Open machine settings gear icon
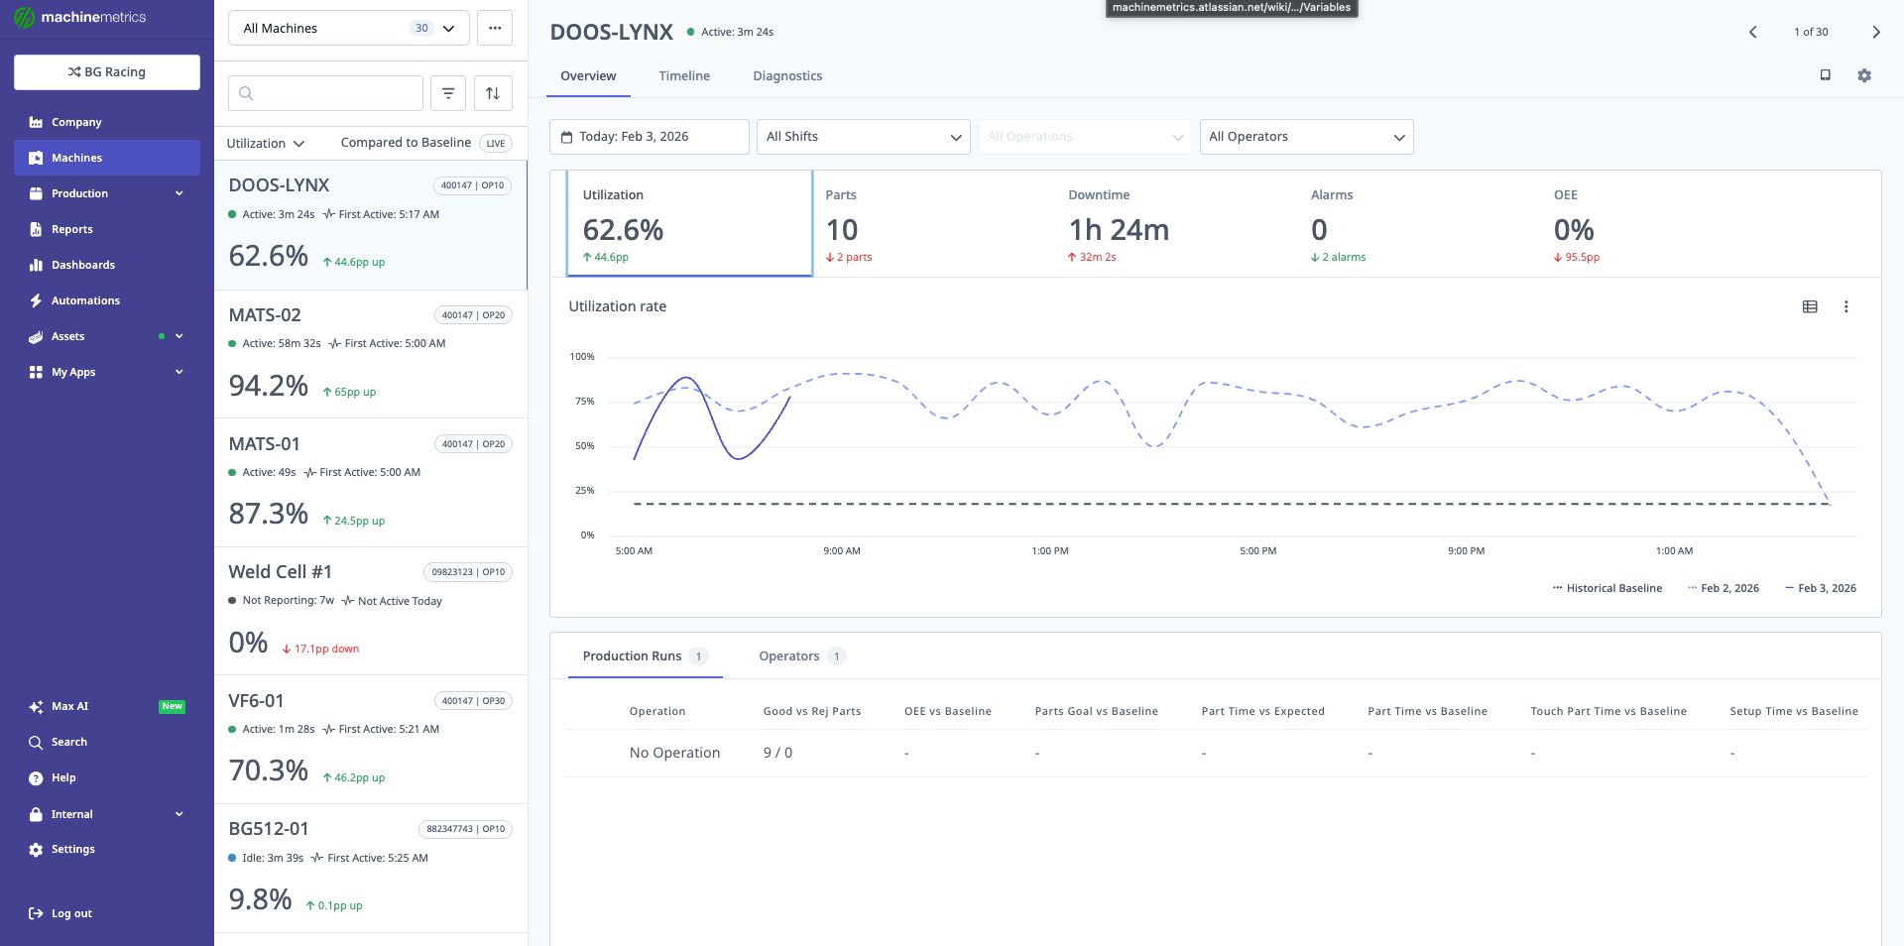 pyautogui.click(x=1864, y=75)
